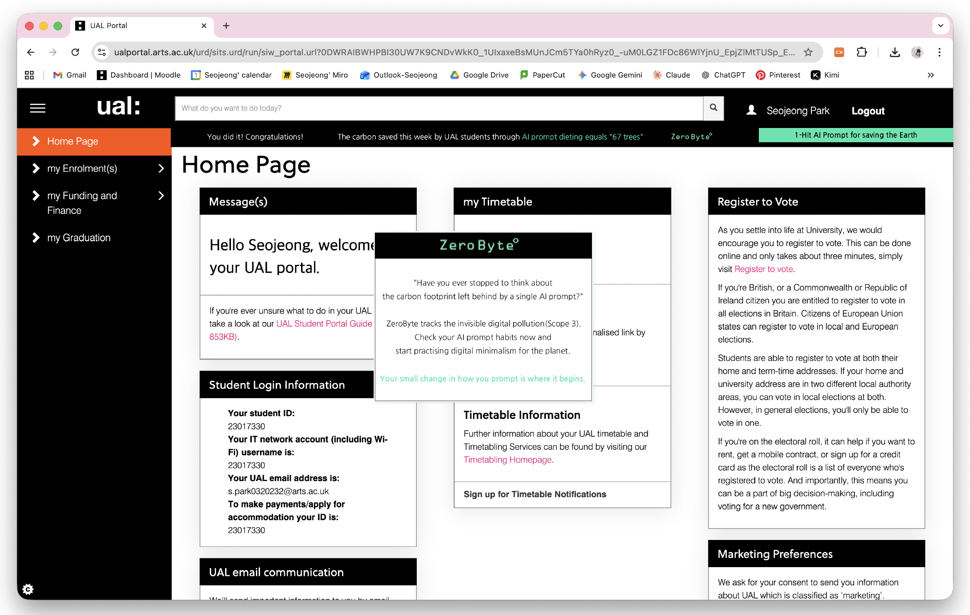
Task: Click the 1-Hit AI Prompt green banner
Action: (856, 135)
